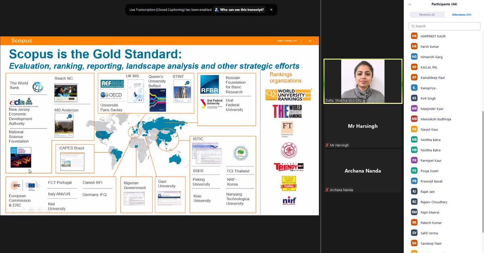Click Meenakshi Budhiraja's MB avatar
484x253 pixels.
[x=414, y=119]
